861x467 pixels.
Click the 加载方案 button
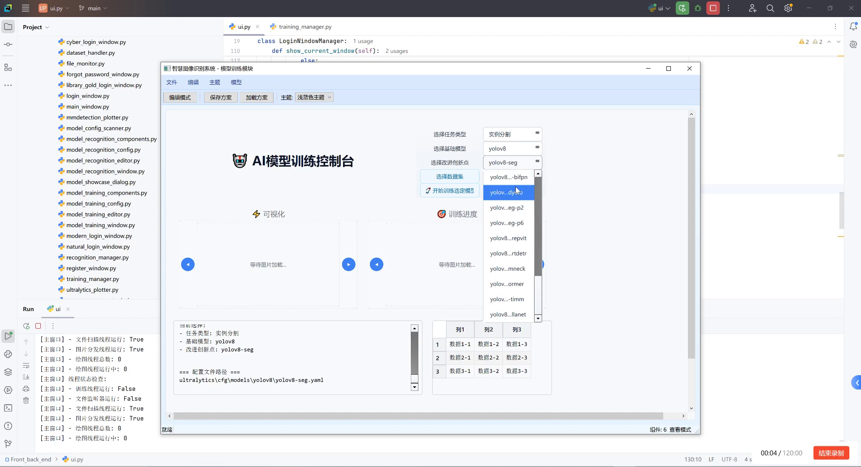tap(257, 97)
